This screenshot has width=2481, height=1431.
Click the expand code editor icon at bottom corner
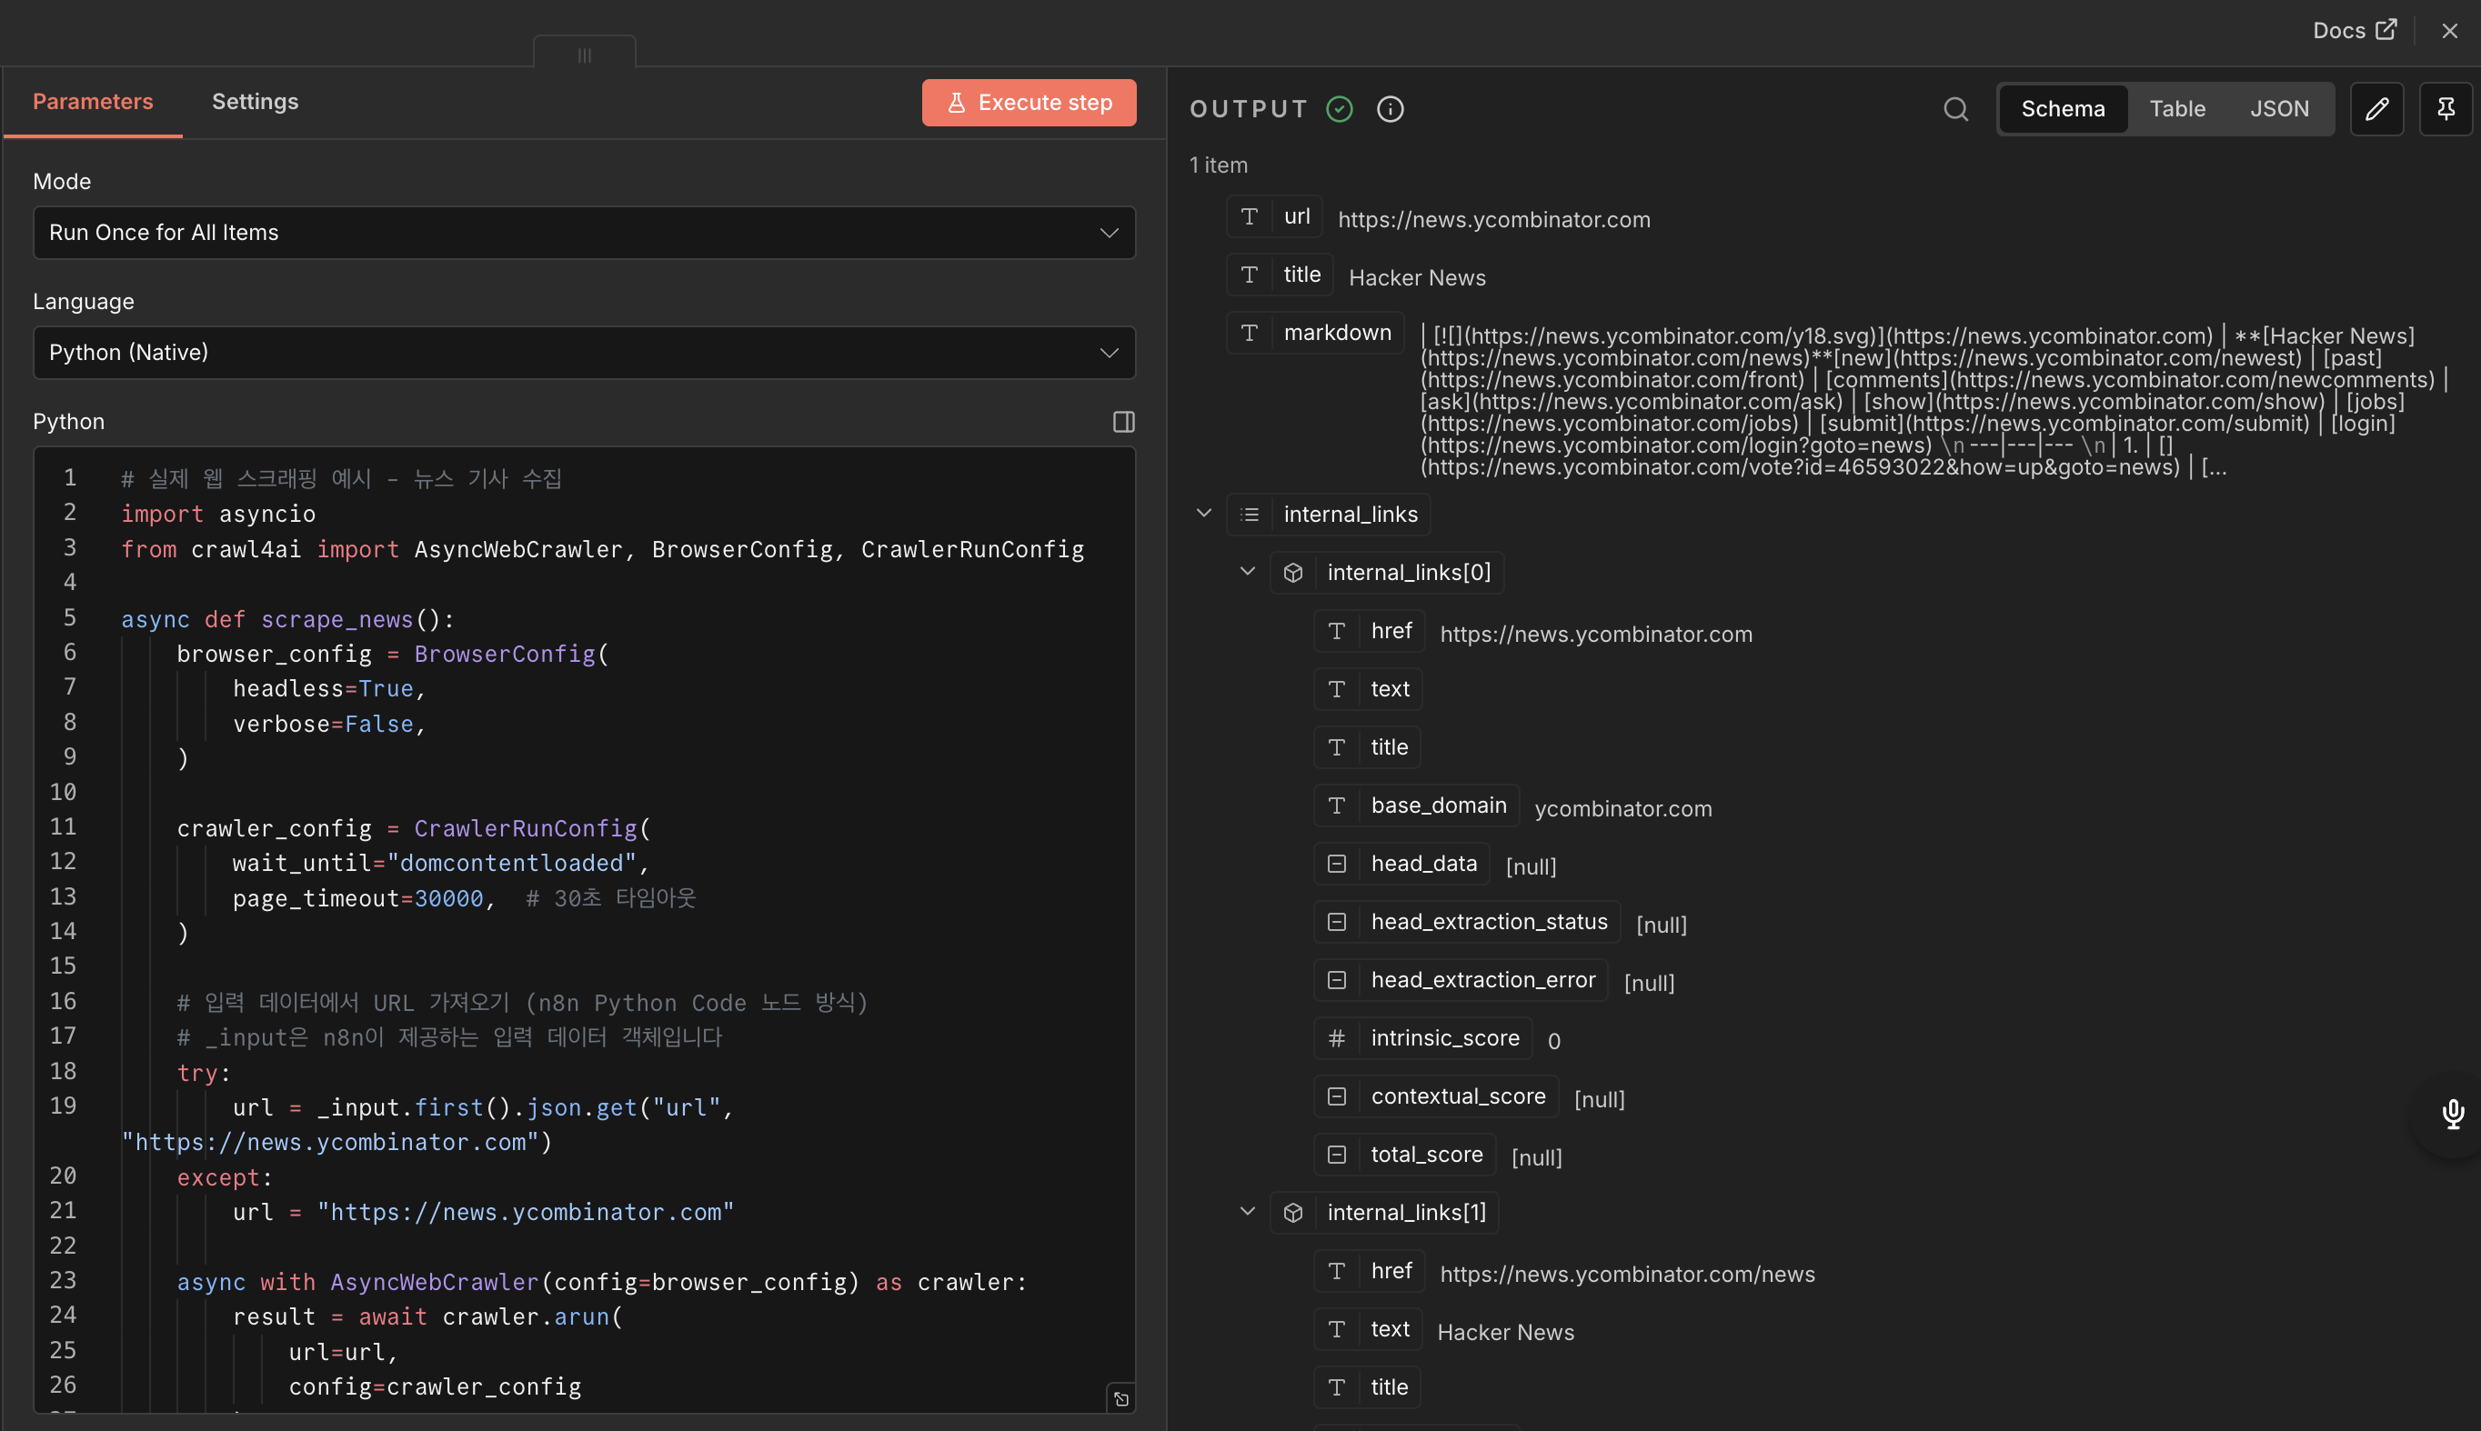tap(1121, 1398)
